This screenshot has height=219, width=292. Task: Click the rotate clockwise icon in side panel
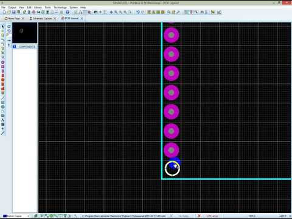point(9,27)
